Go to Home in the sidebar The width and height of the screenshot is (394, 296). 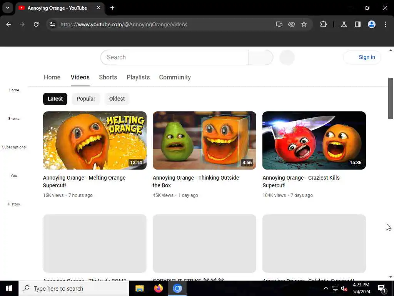tap(14, 90)
